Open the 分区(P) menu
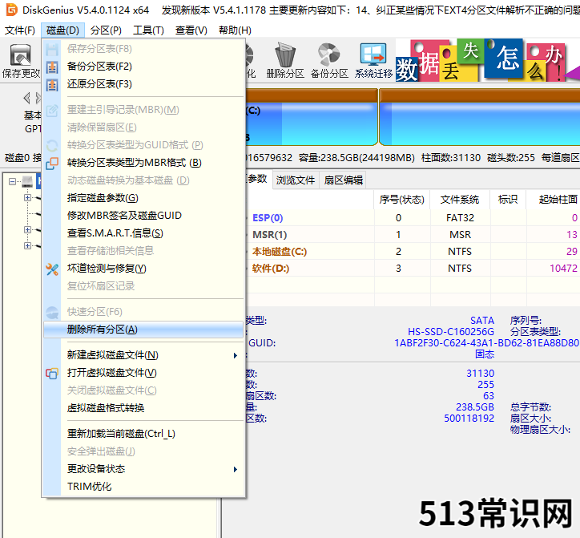 pyautogui.click(x=106, y=30)
